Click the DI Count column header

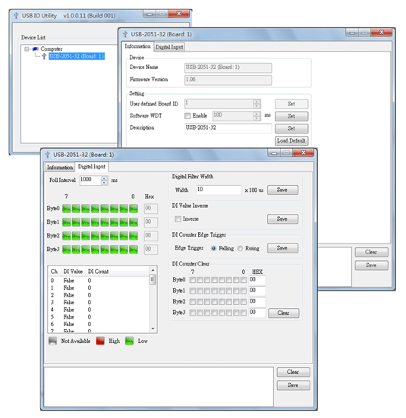coord(98,272)
